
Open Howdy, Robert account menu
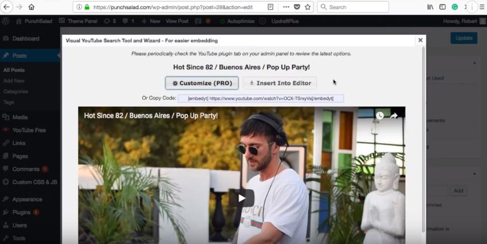click(x=464, y=21)
